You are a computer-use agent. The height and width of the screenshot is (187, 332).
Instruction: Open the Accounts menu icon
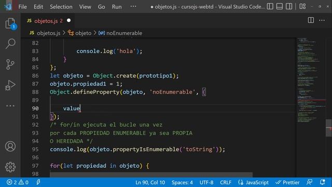[10, 146]
